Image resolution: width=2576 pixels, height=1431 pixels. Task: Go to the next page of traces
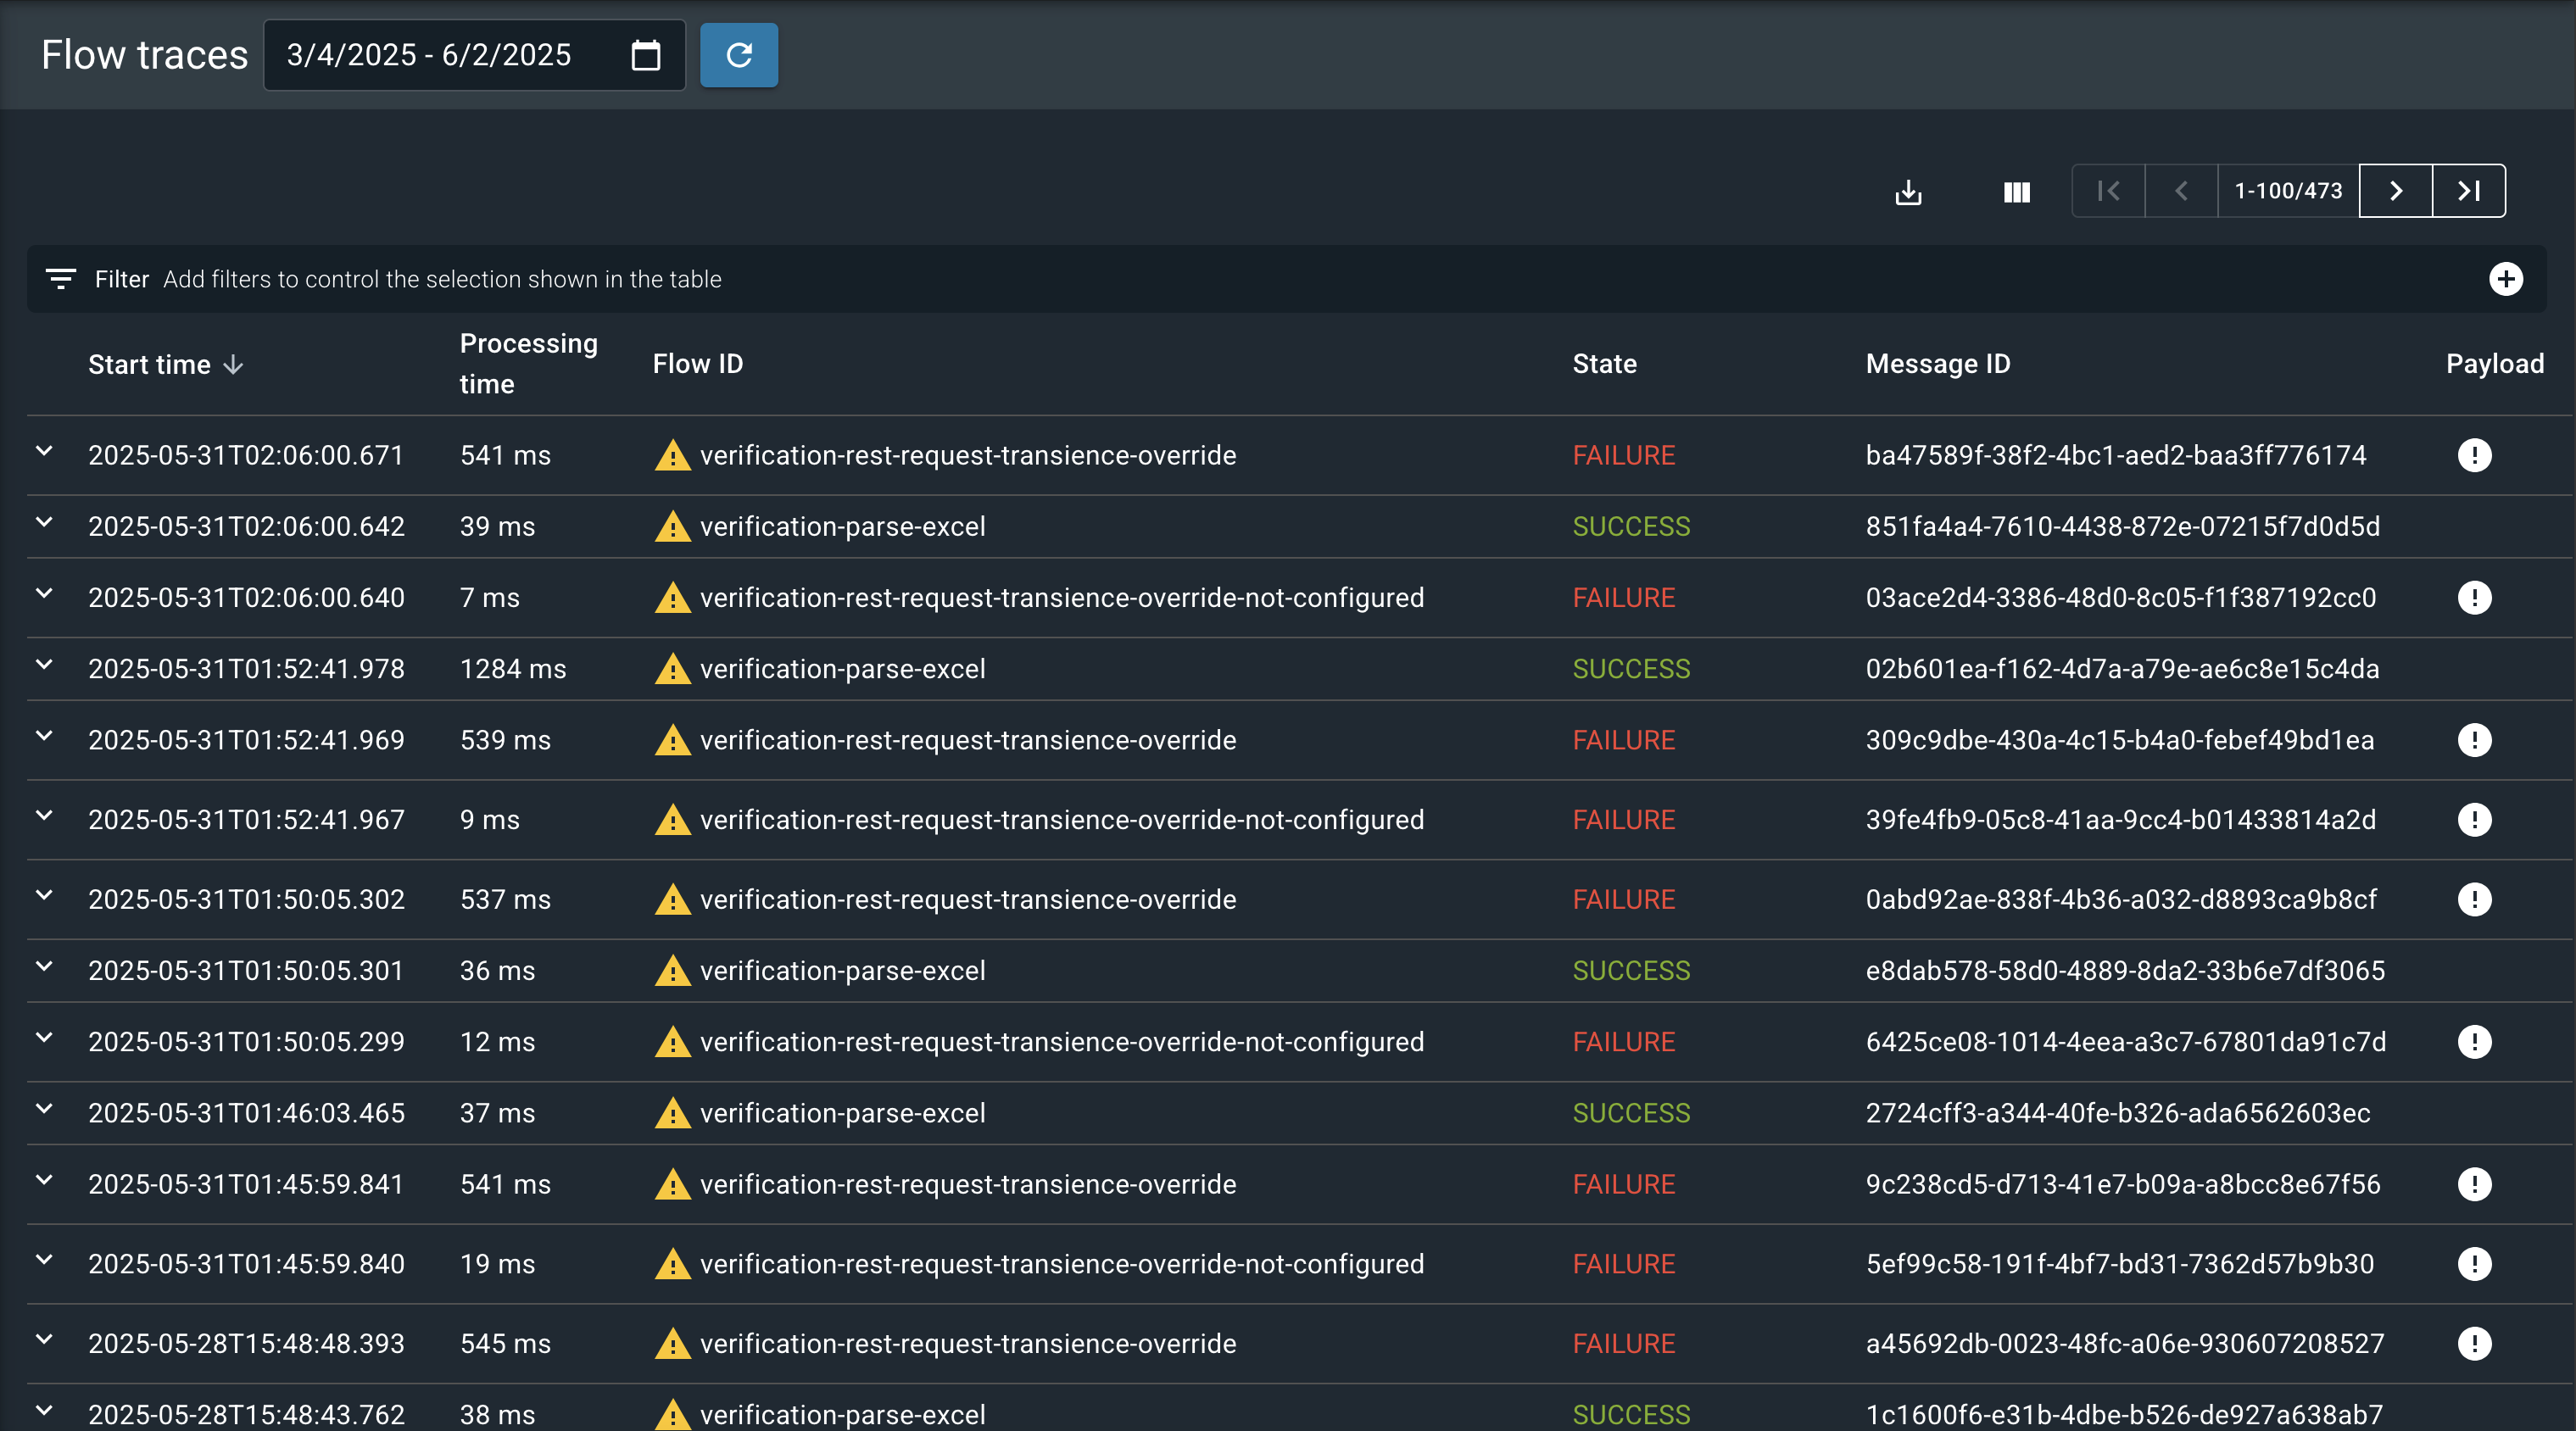pyautogui.click(x=2396, y=191)
